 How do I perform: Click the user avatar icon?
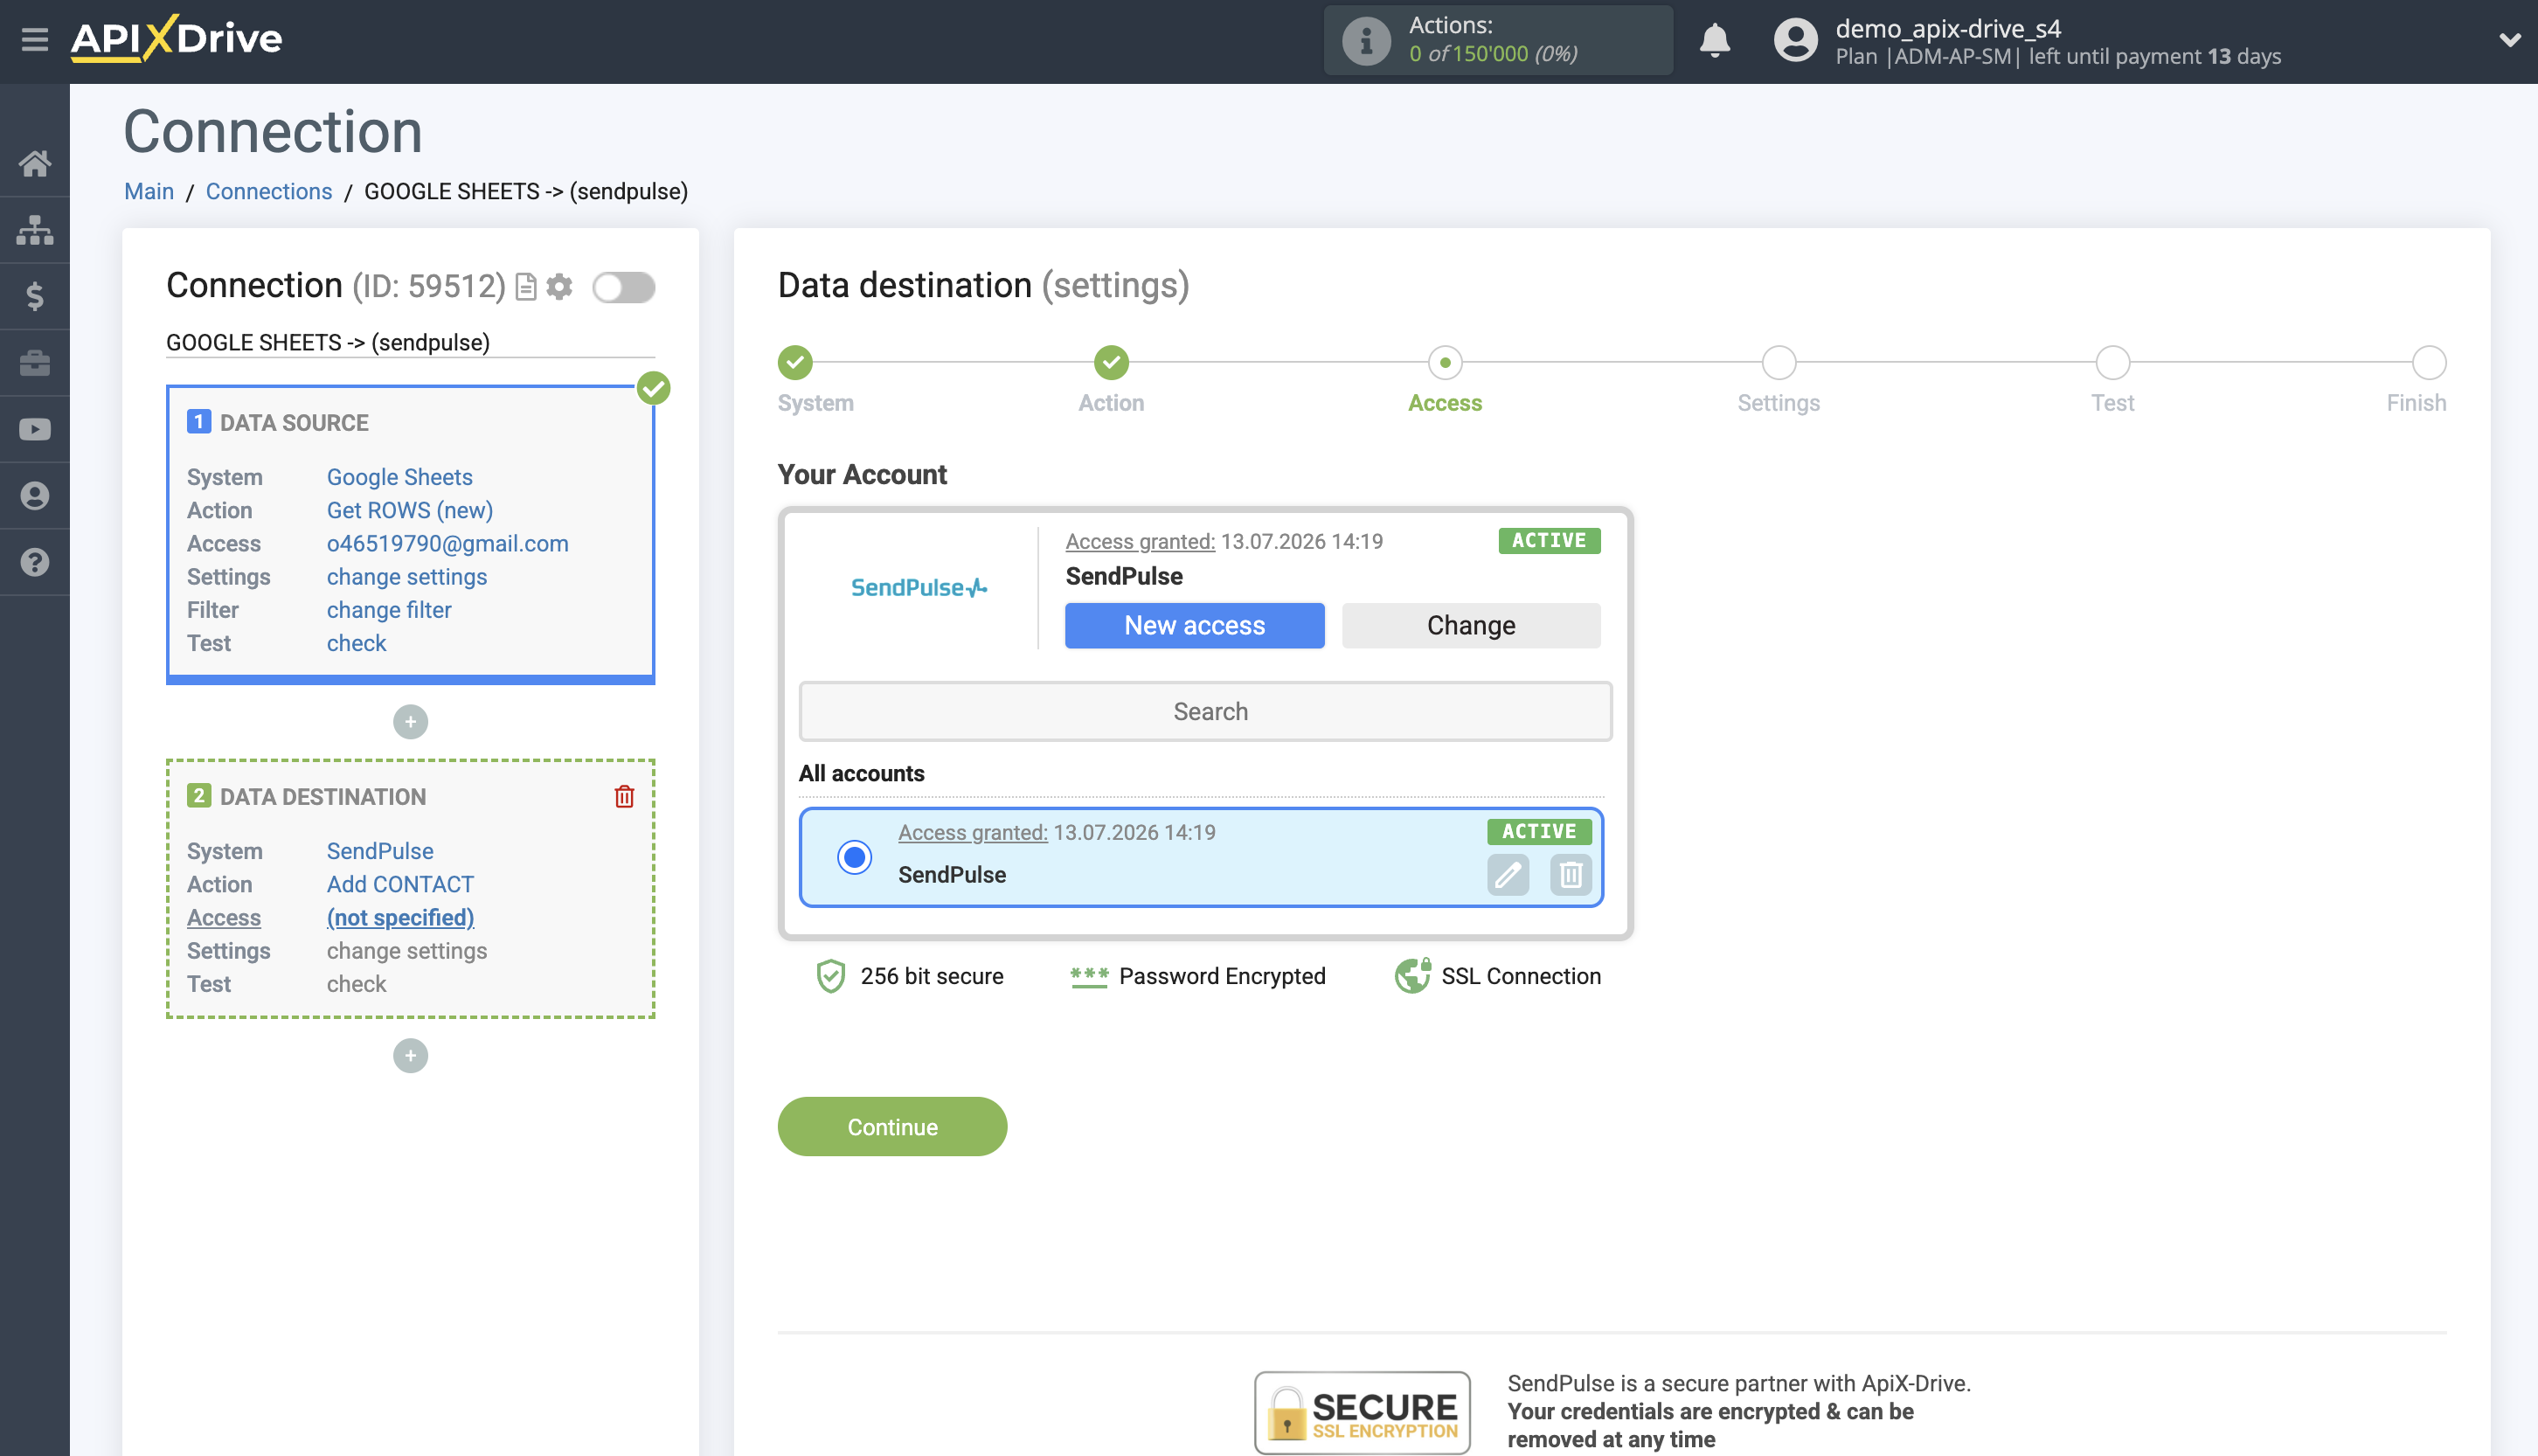coord(1795,40)
